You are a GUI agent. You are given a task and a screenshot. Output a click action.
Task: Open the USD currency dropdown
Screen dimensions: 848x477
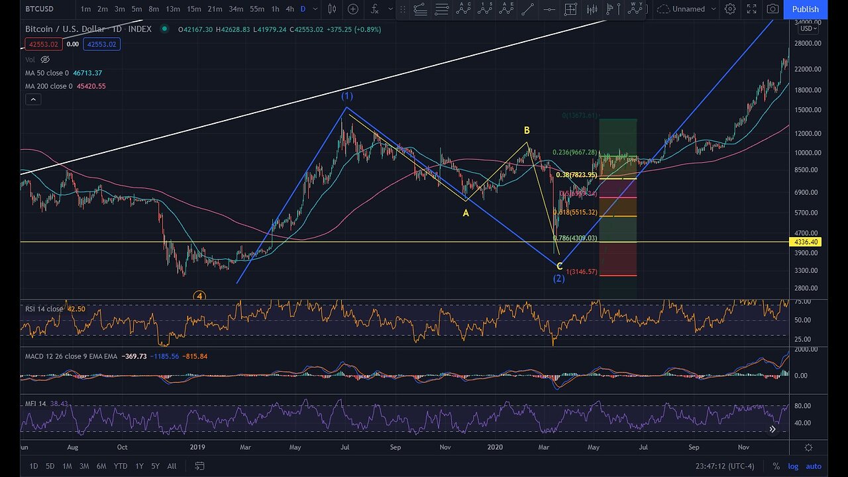(809, 28)
